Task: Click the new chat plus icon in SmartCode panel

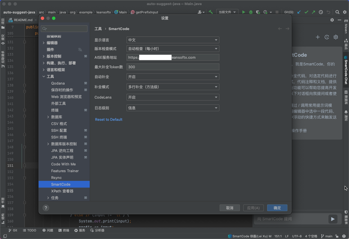Action: click(x=318, y=37)
